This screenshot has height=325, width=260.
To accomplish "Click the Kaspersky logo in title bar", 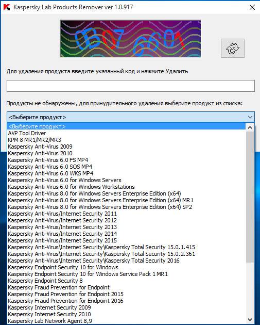I will pos(7,7).
